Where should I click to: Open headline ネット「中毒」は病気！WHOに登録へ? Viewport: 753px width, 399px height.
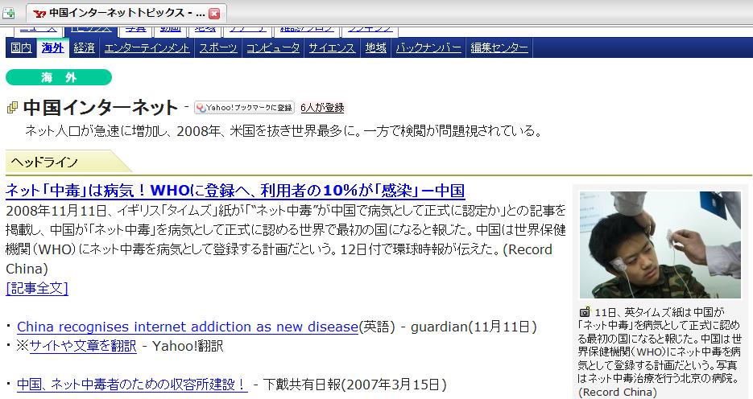coord(235,191)
